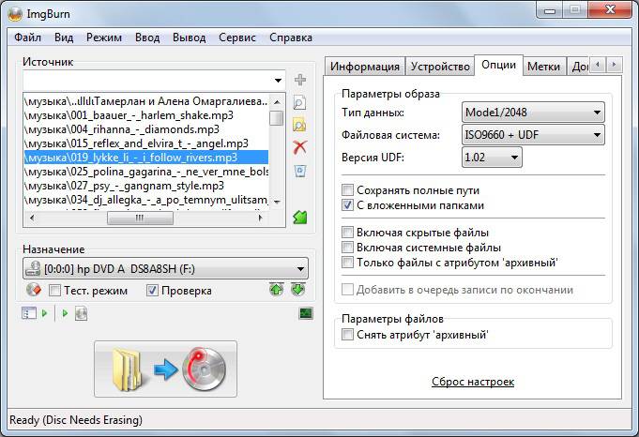Click the green down-arrow tray icon

point(298,290)
